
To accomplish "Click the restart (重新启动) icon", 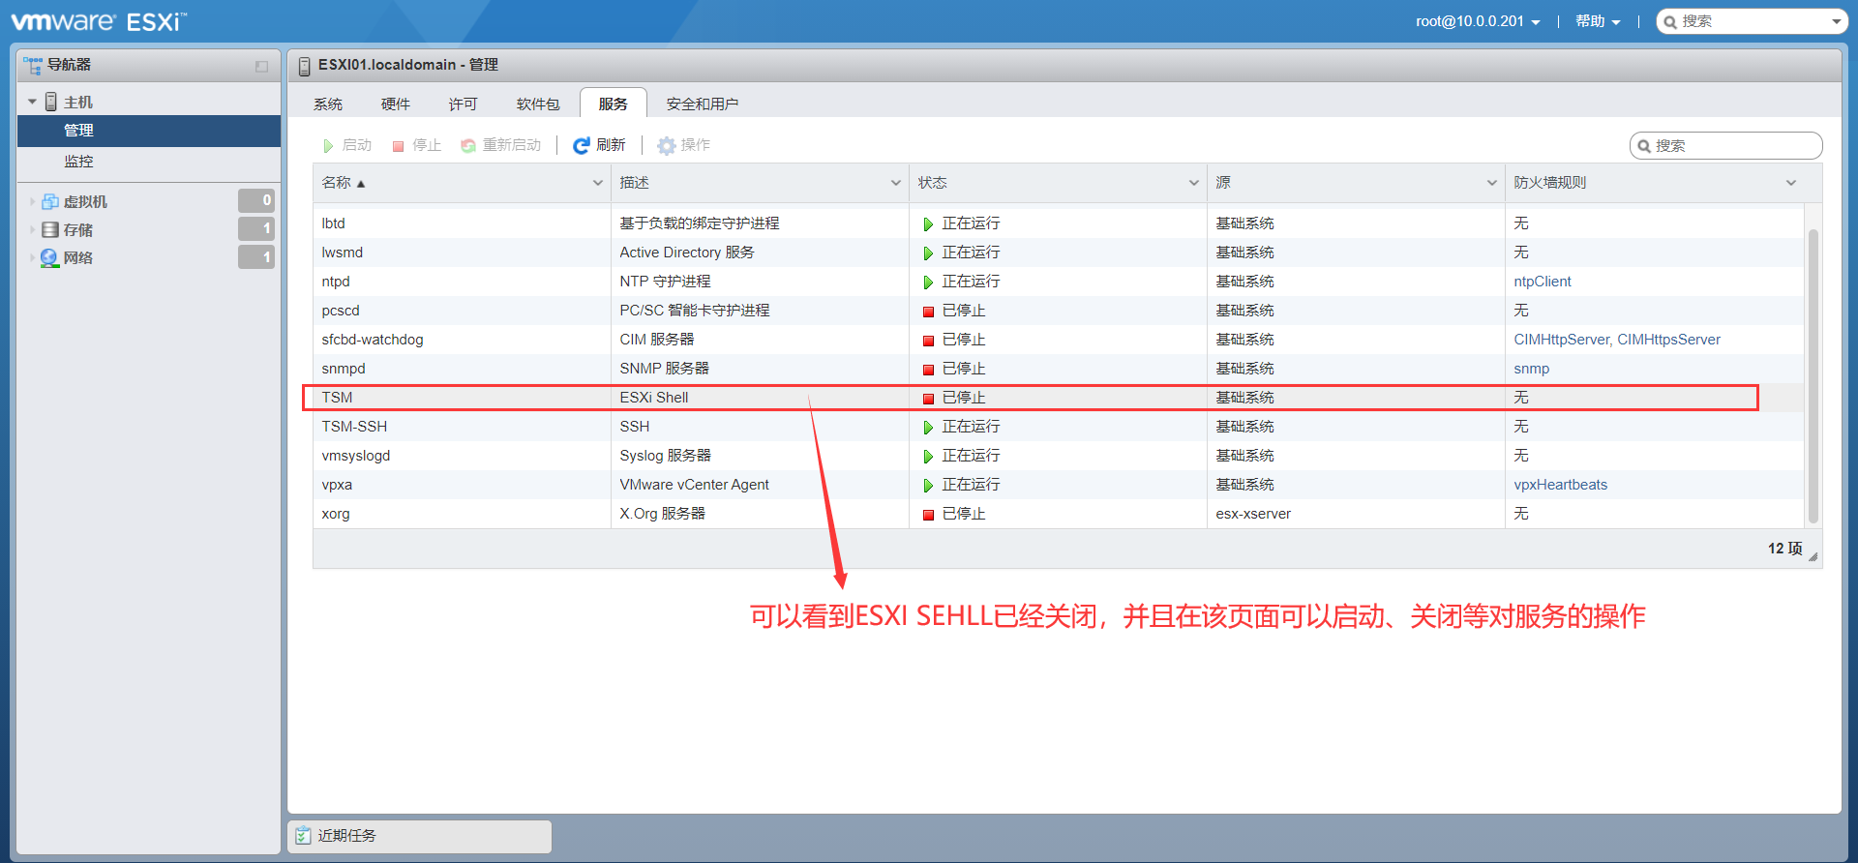I will (x=468, y=145).
